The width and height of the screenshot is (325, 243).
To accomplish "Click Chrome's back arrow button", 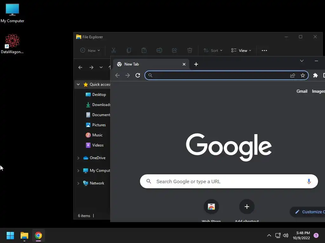I will tap(117, 75).
